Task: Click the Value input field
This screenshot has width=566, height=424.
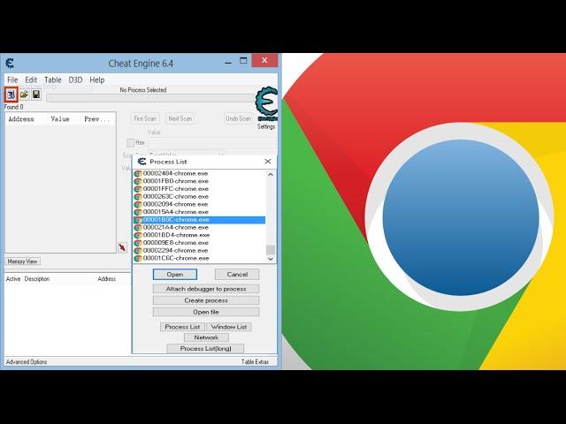Action: [212, 142]
